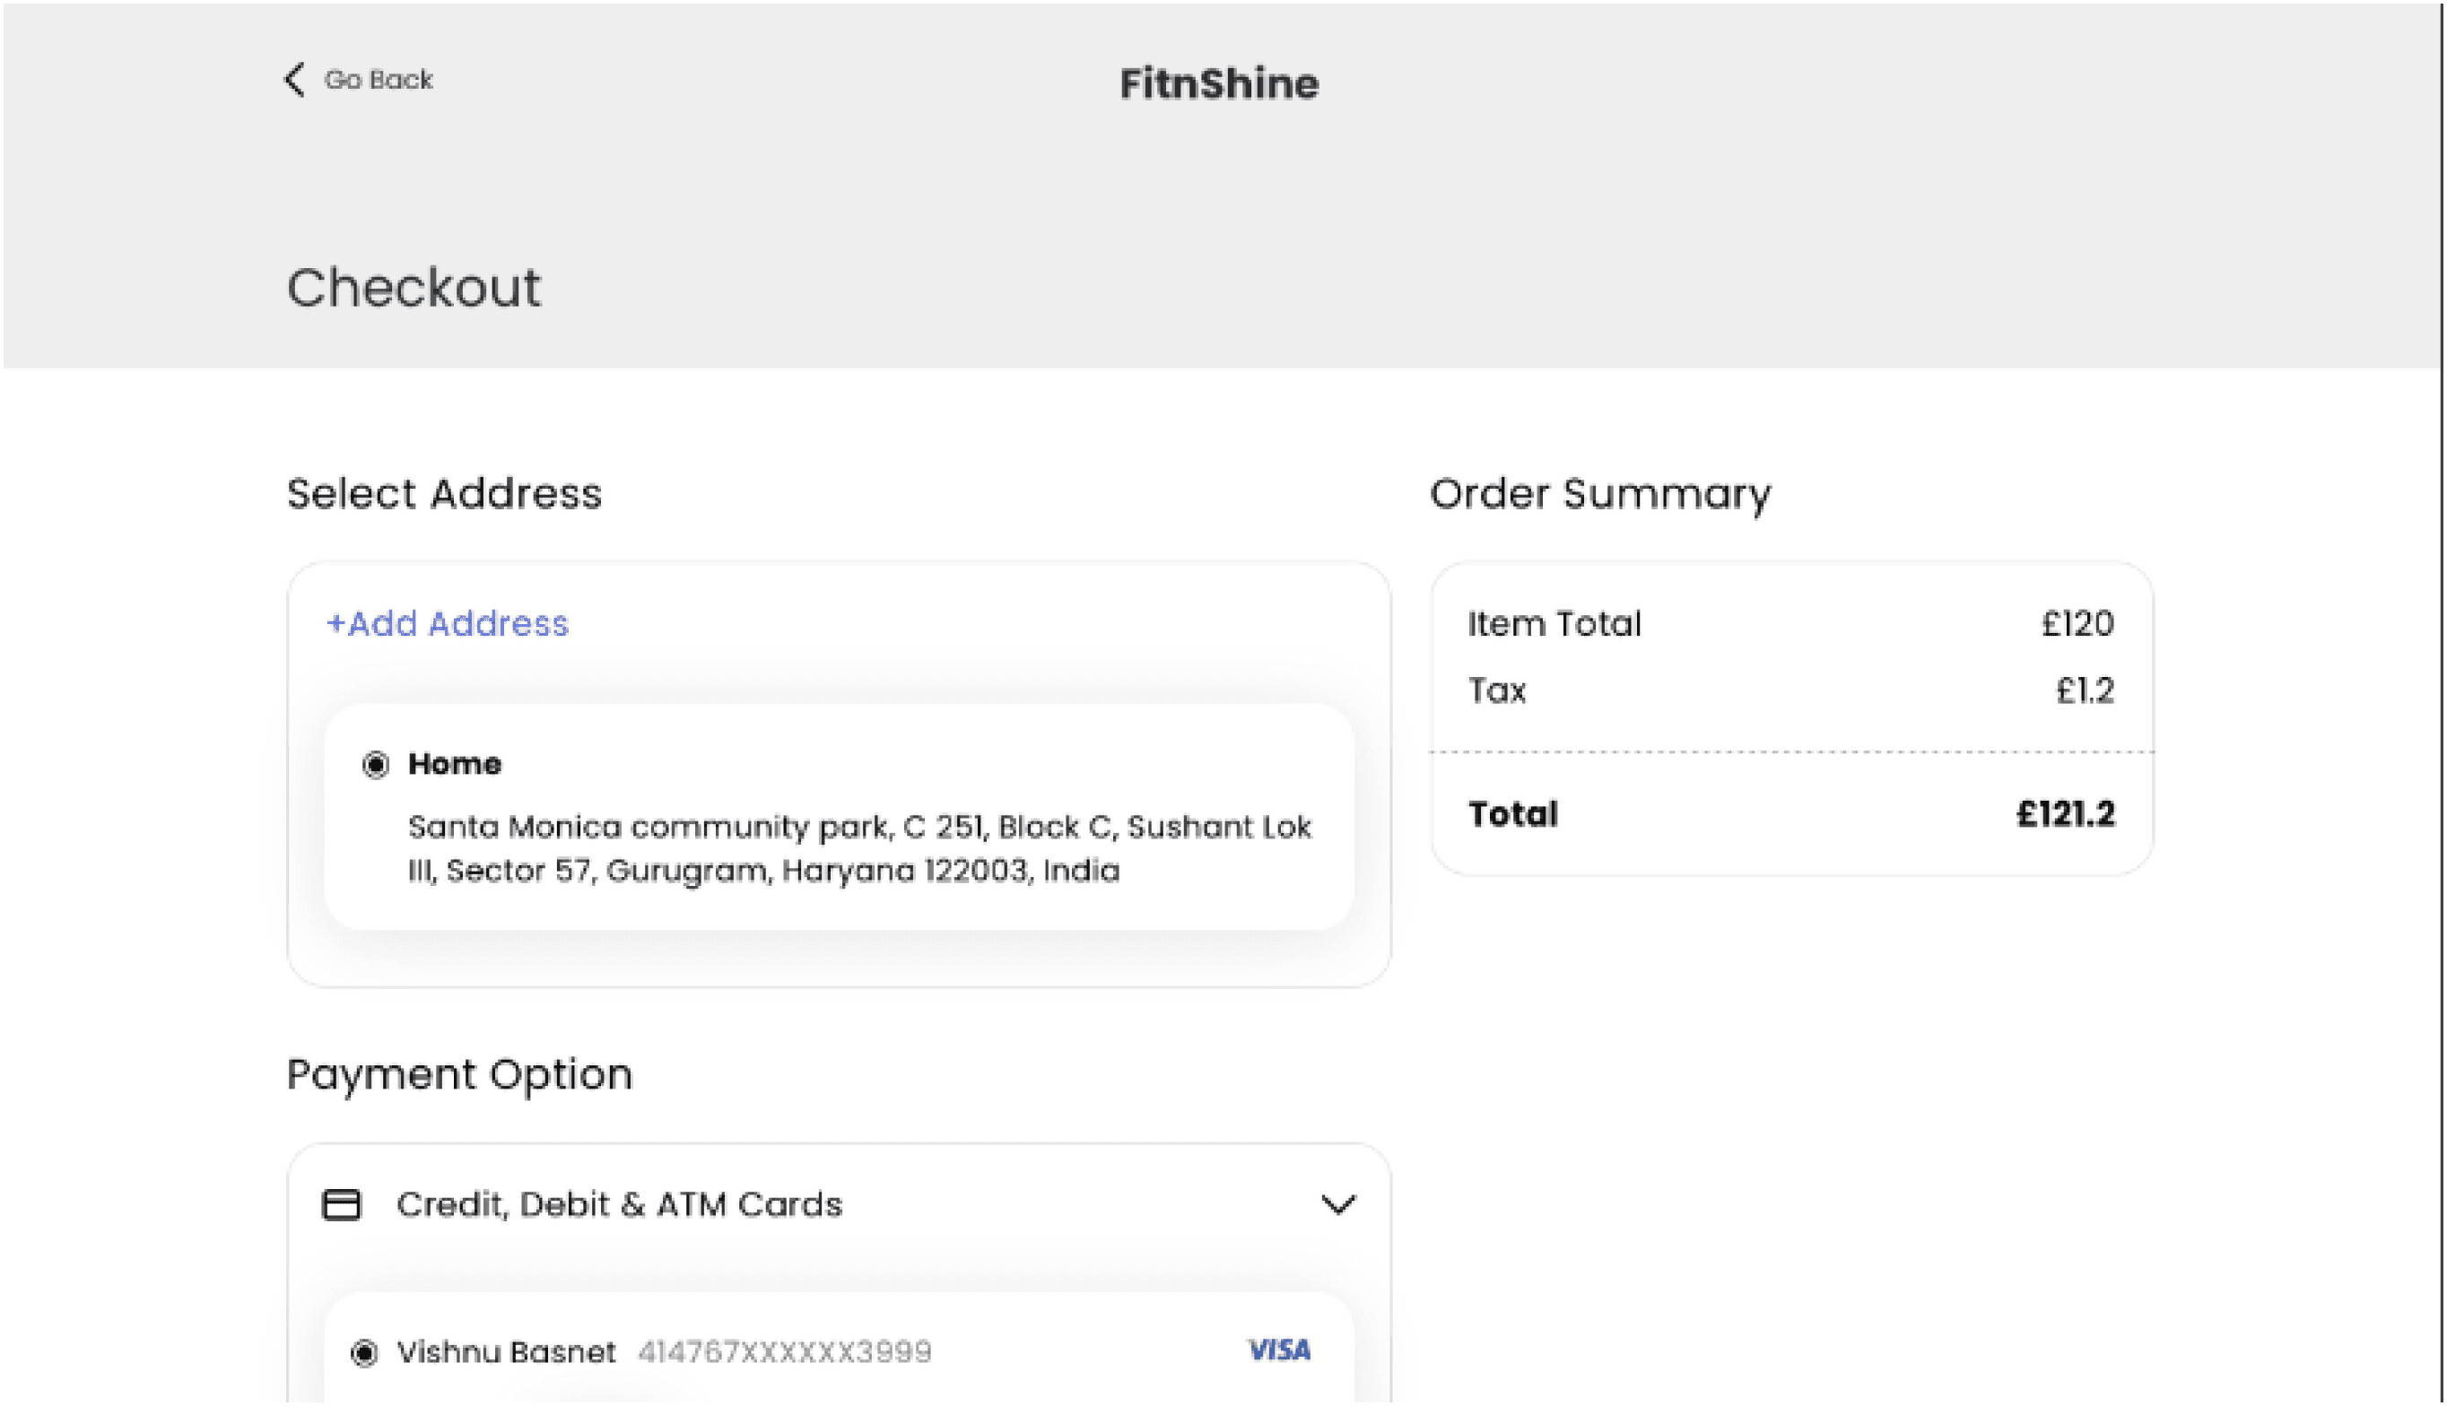This screenshot has width=2447, height=1406.
Task: Click the Credit, Debit & ATM Cards label
Action: [x=619, y=1205]
